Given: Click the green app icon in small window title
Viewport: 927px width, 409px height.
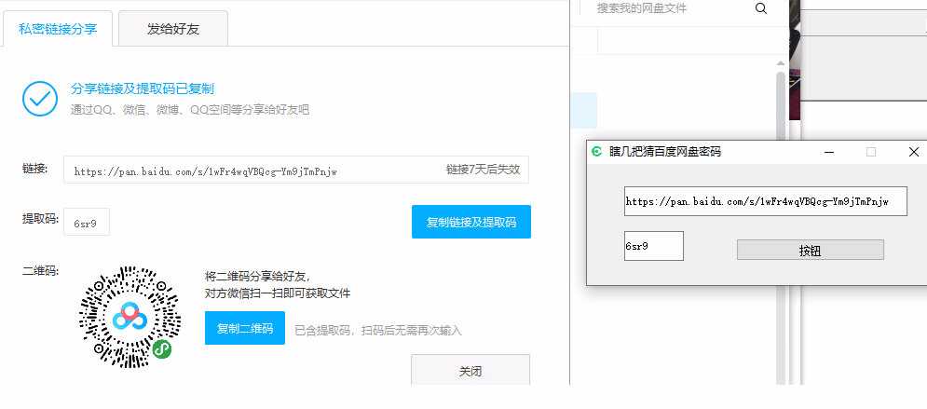Looking at the screenshot, I should click(597, 151).
